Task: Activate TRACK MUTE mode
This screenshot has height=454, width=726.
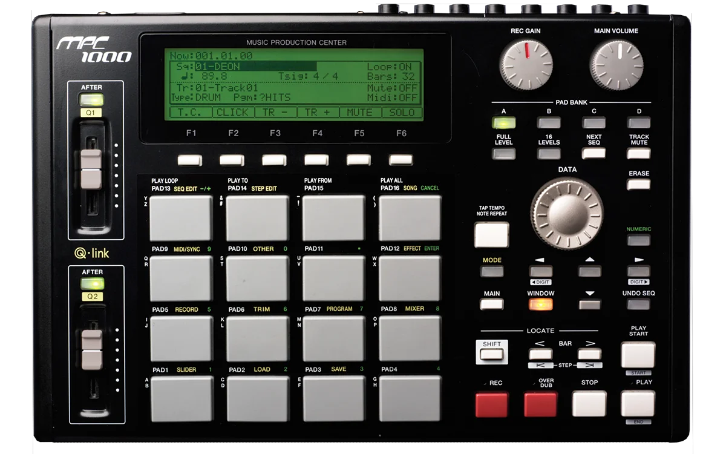Action: tap(638, 154)
